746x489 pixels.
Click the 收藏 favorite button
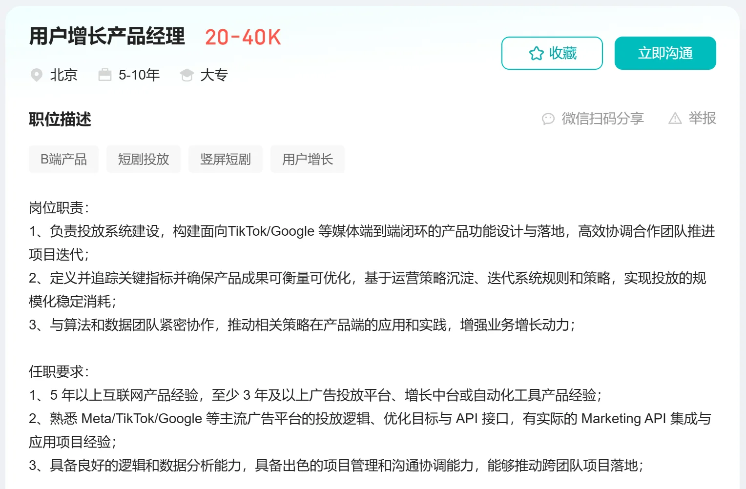(x=552, y=53)
